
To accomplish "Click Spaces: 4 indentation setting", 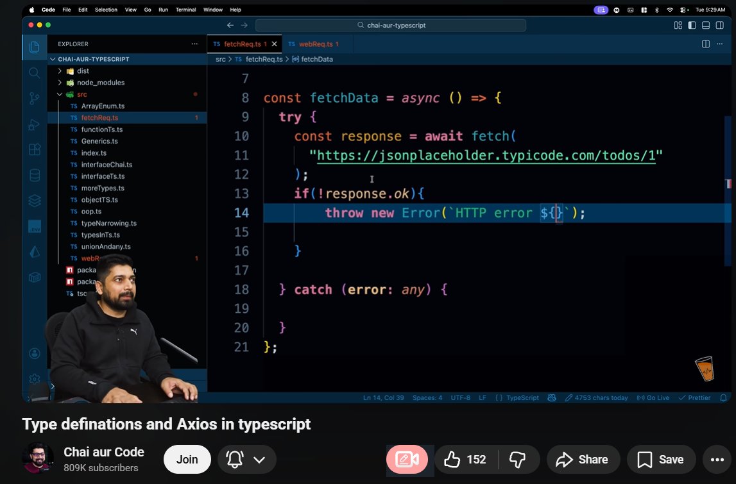I will 427,397.
